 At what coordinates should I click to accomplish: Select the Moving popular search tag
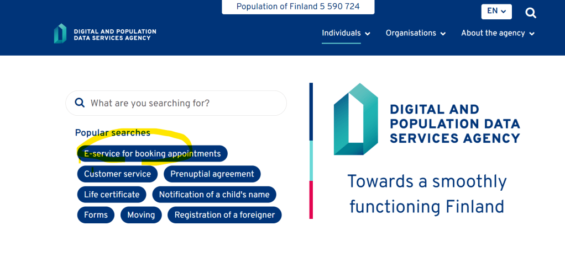click(141, 215)
